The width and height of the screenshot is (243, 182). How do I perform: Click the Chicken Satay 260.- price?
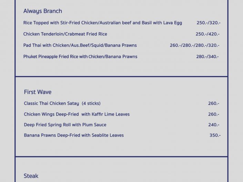[213, 103]
